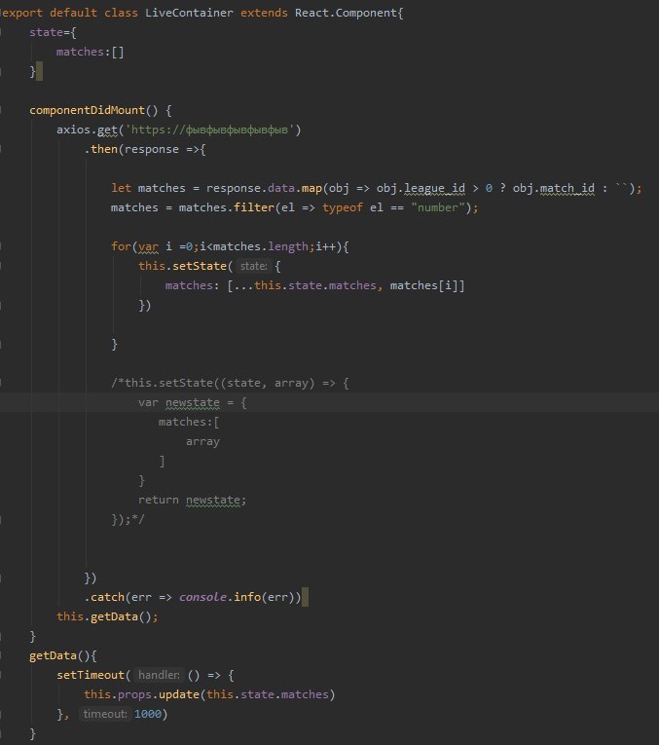This screenshot has width=659, height=745.
Task: Click 'newstate' in the 'var newstate' comment line
Action: [193, 403]
